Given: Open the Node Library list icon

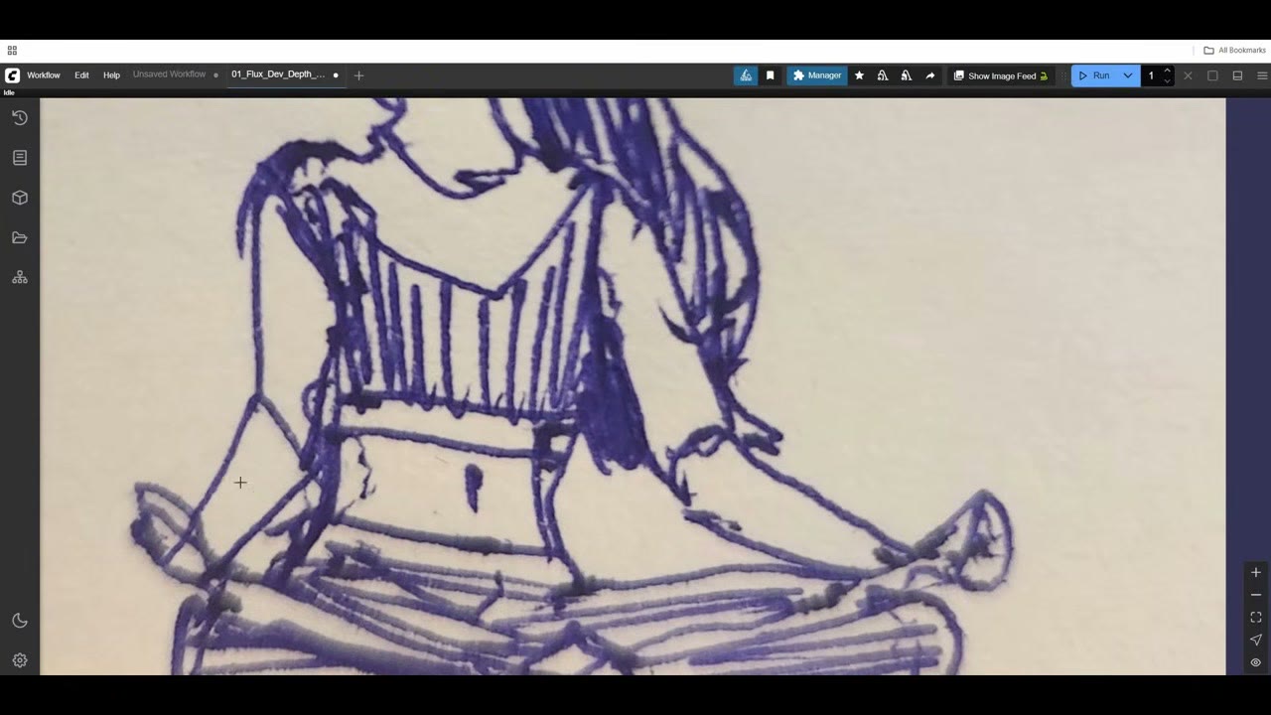Looking at the screenshot, I should tap(20, 157).
